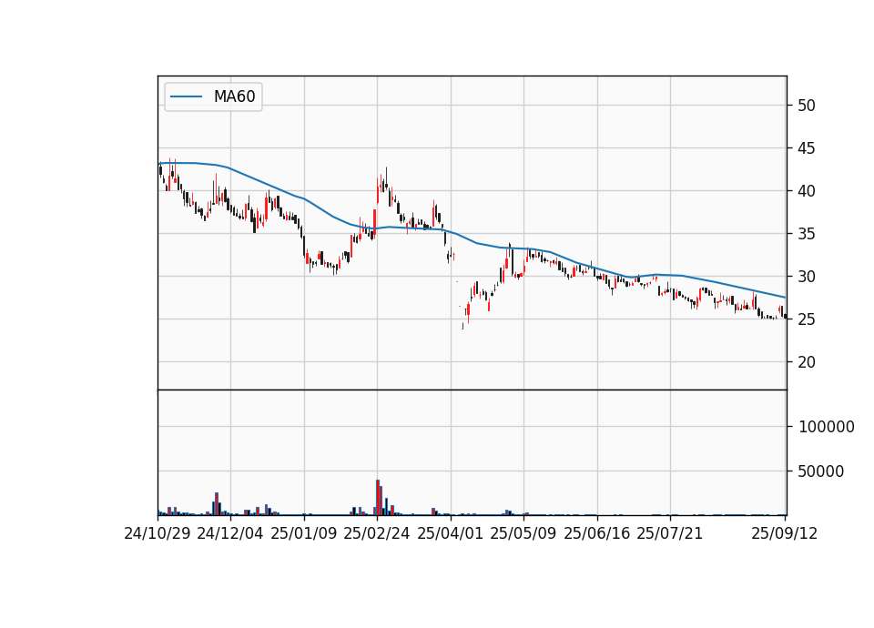The height and width of the screenshot is (628, 874).
Task: Click the price axis label 30
Action: [x=806, y=277]
